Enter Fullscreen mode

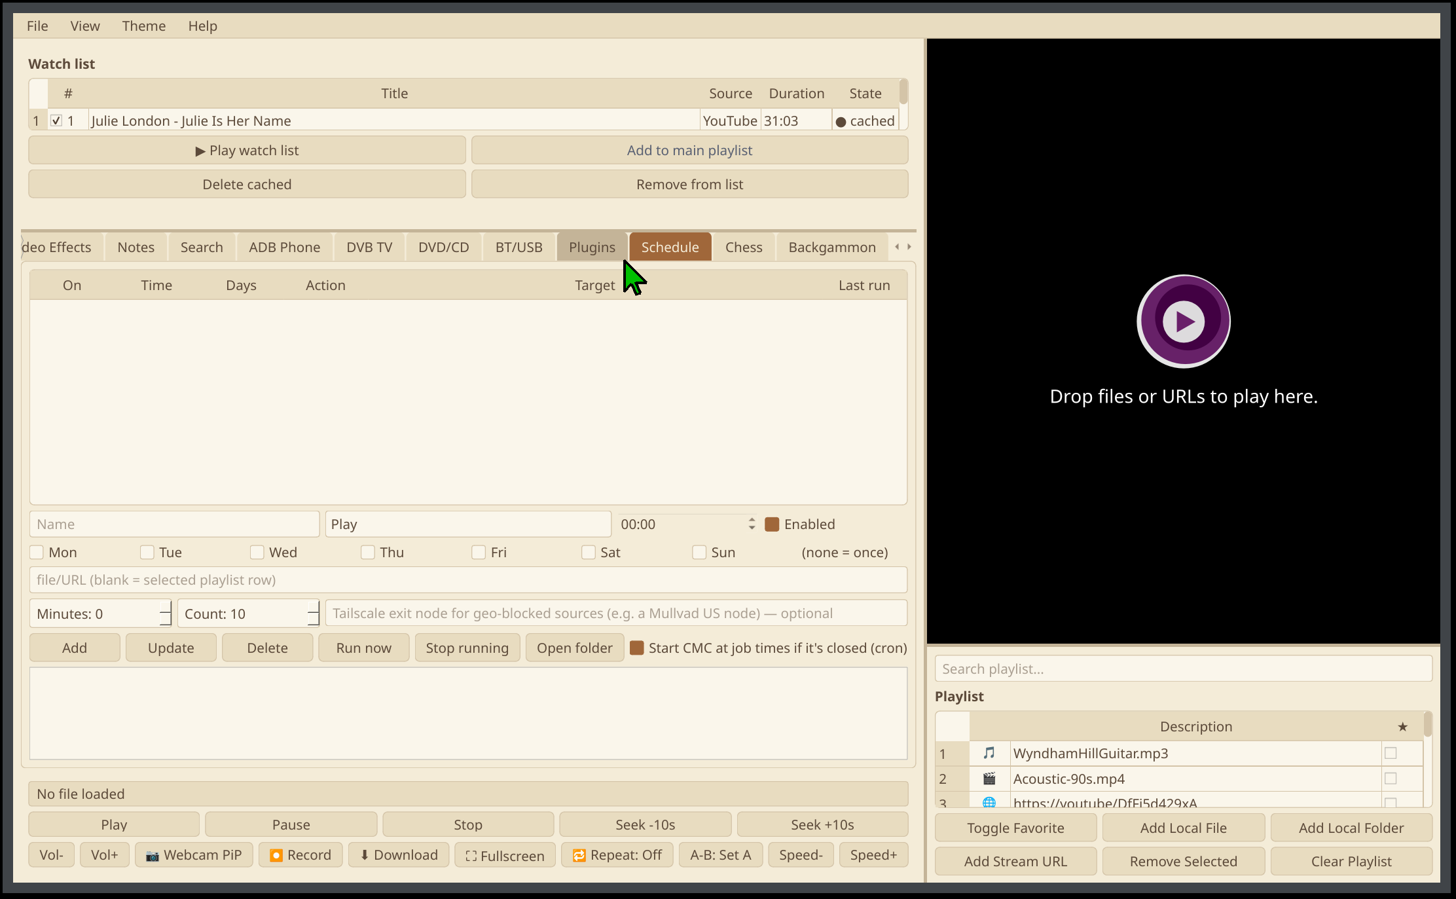coord(505,855)
